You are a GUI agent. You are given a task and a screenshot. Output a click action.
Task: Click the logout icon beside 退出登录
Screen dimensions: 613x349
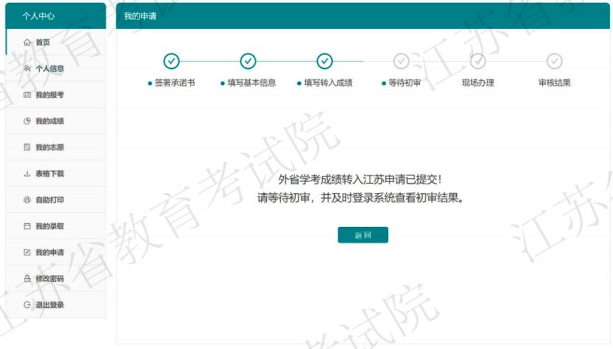(27, 304)
